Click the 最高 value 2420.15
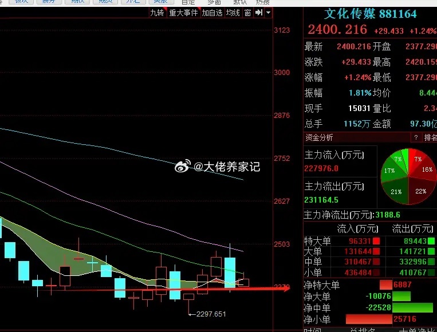 [x=421, y=62]
